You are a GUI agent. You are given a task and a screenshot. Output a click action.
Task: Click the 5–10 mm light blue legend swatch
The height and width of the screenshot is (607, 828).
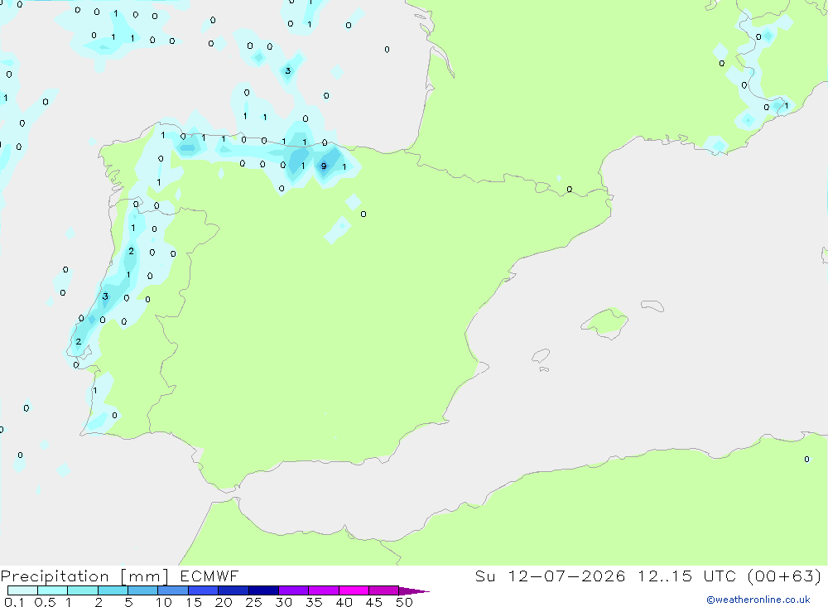pos(142,590)
